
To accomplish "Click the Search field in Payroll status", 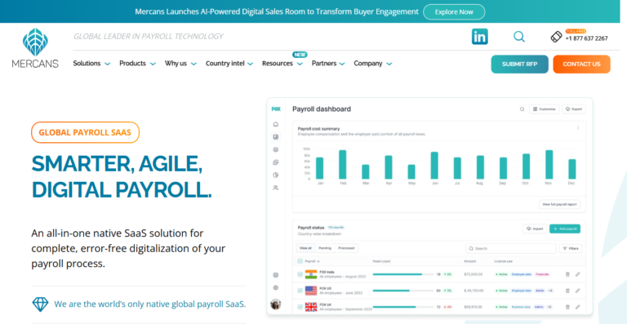I will [510, 248].
